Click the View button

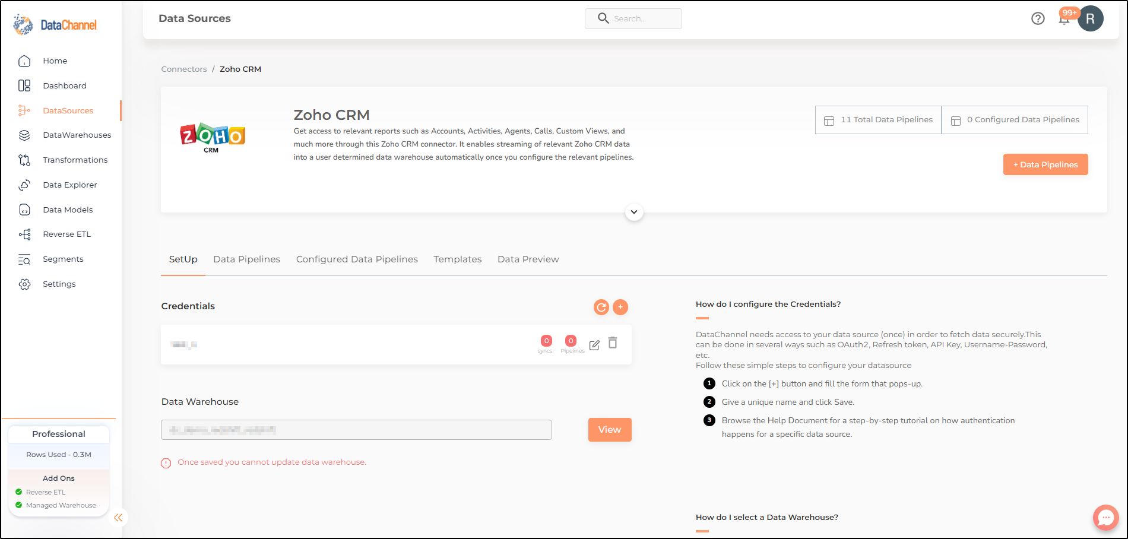(x=610, y=430)
